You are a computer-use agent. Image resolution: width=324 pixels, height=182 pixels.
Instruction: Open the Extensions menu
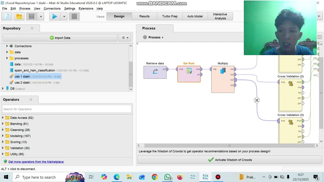click(86, 9)
